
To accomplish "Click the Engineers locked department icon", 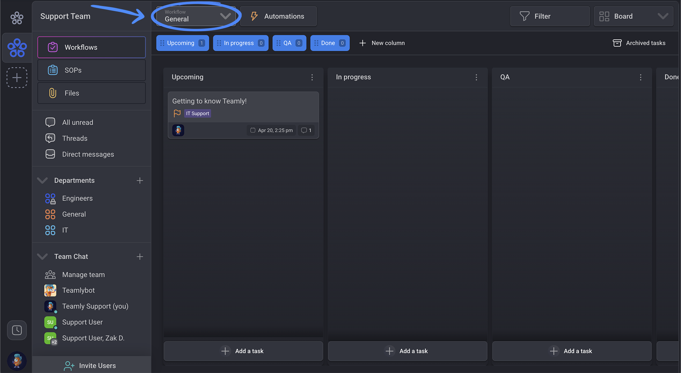I will coord(50,198).
